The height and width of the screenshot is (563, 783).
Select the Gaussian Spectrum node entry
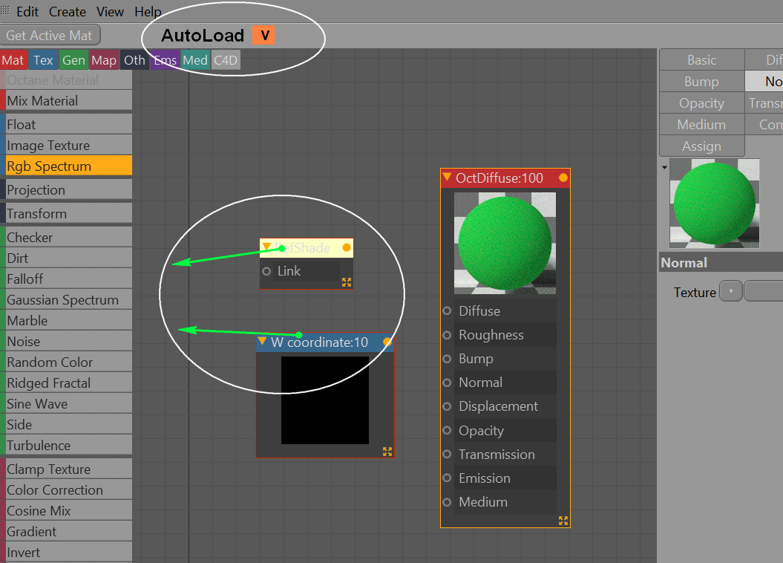tap(66, 300)
